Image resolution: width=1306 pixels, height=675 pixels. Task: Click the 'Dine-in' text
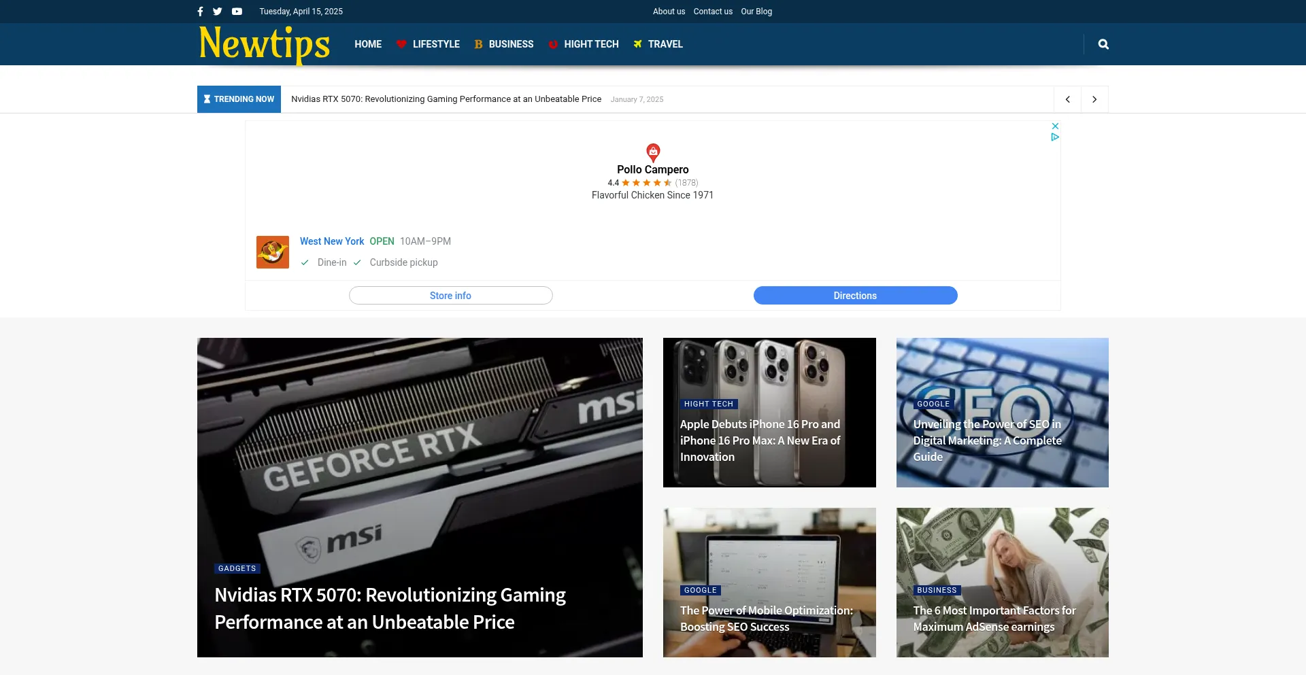point(332,262)
